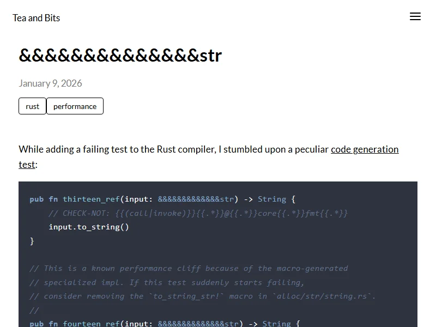
Task: Click the specialized impl comment line
Action: coord(167,282)
